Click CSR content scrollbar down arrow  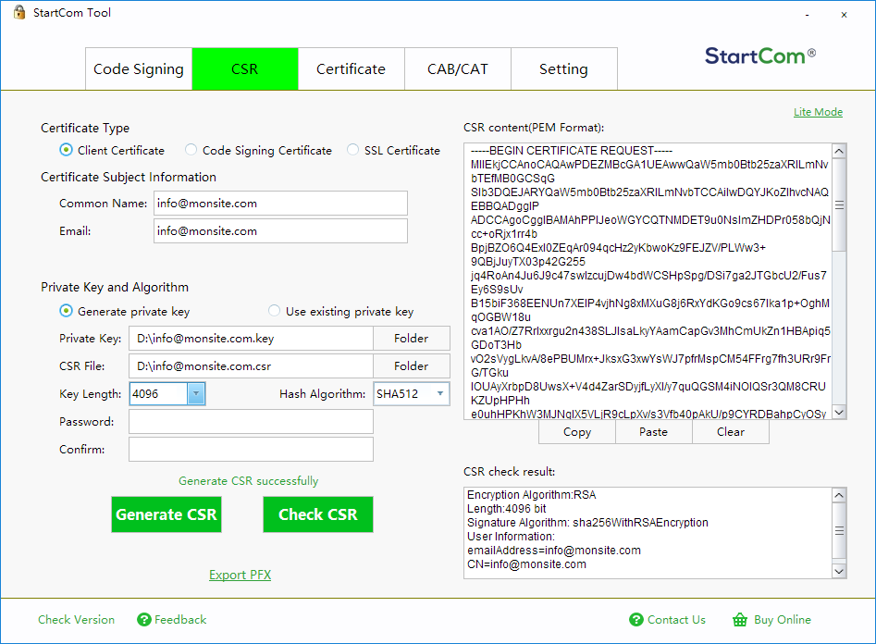click(839, 412)
